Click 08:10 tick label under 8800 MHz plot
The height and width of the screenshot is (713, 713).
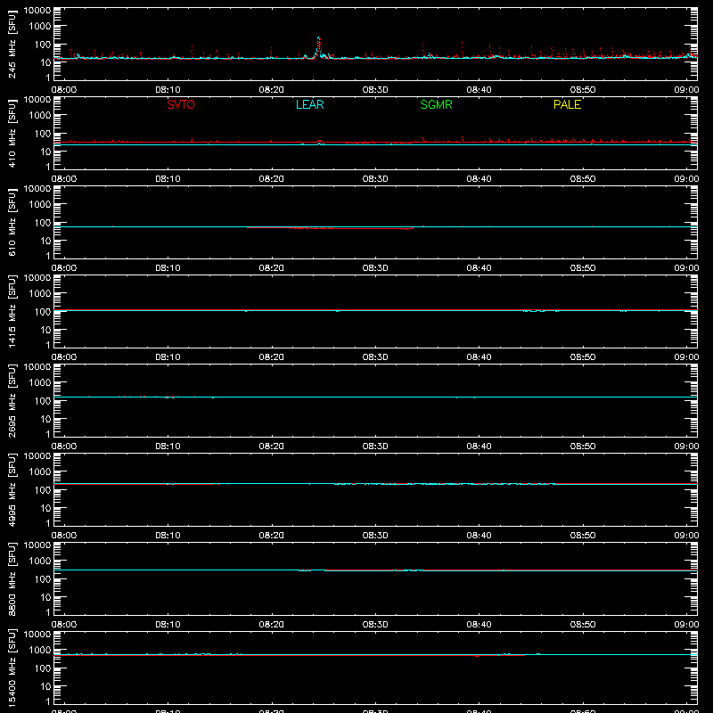point(168,625)
